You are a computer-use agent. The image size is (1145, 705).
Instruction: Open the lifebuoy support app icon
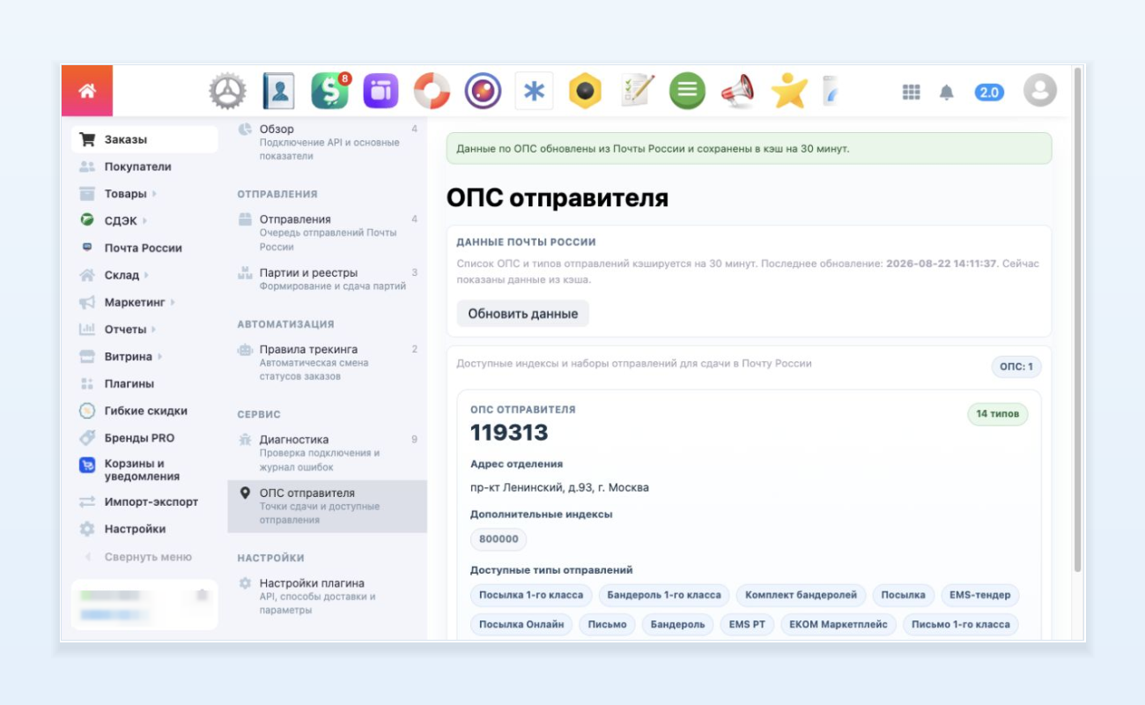[432, 91]
